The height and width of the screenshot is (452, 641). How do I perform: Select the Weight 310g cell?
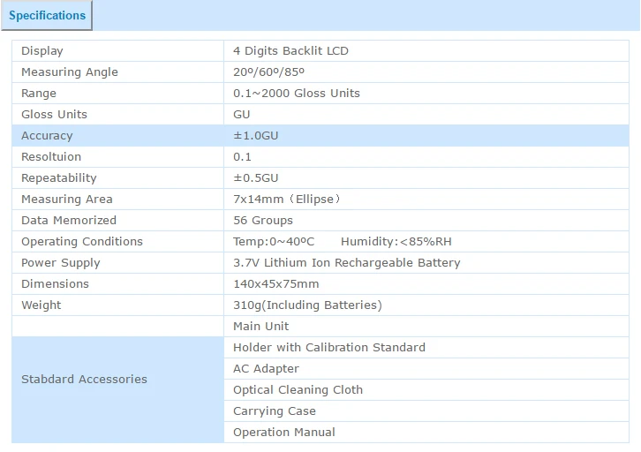tap(426, 305)
